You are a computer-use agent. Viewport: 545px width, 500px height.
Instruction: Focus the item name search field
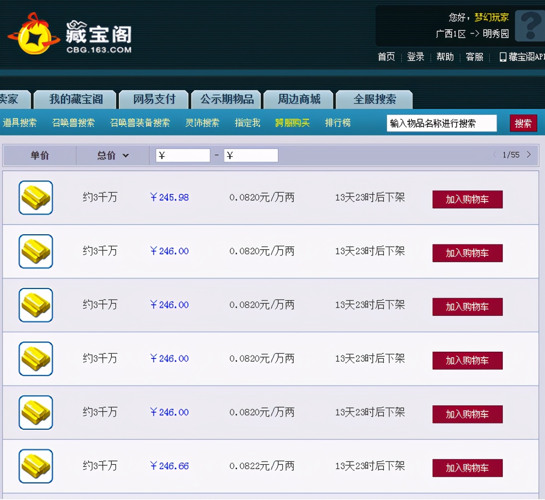(x=441, y=123)
